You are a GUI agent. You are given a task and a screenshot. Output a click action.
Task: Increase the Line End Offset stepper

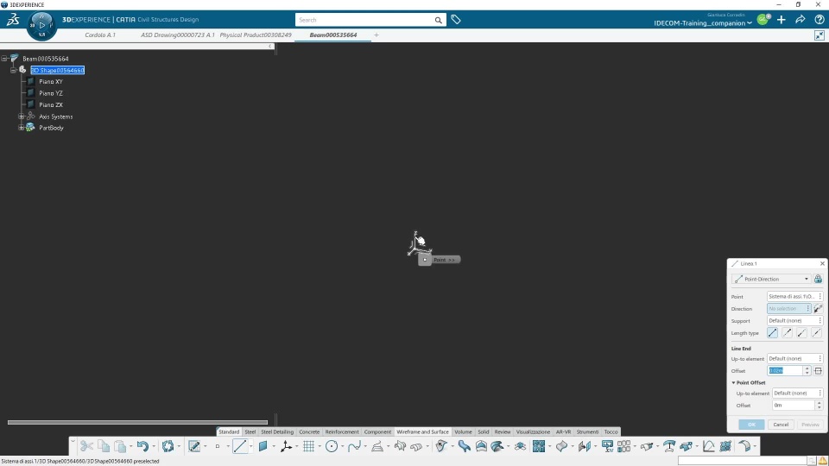[807, 368]
